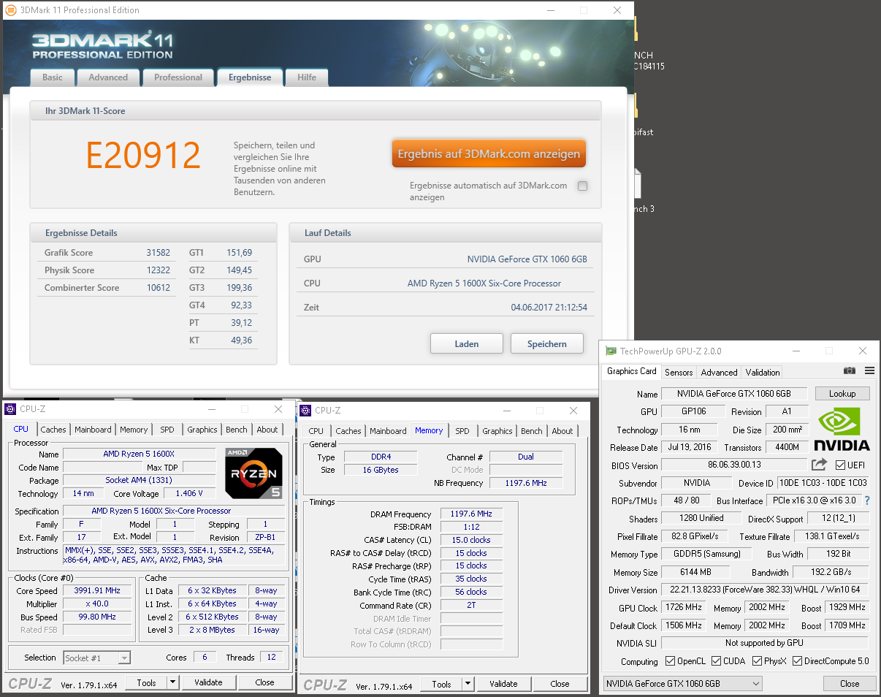Screen dimensions: 881x697
Task: Click the CPU-Z Memory window title icon
Action: (x=306, y=410)
